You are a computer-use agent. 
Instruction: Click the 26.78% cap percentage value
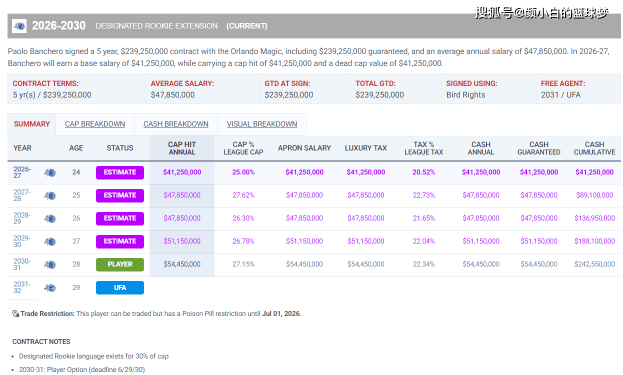243,241
